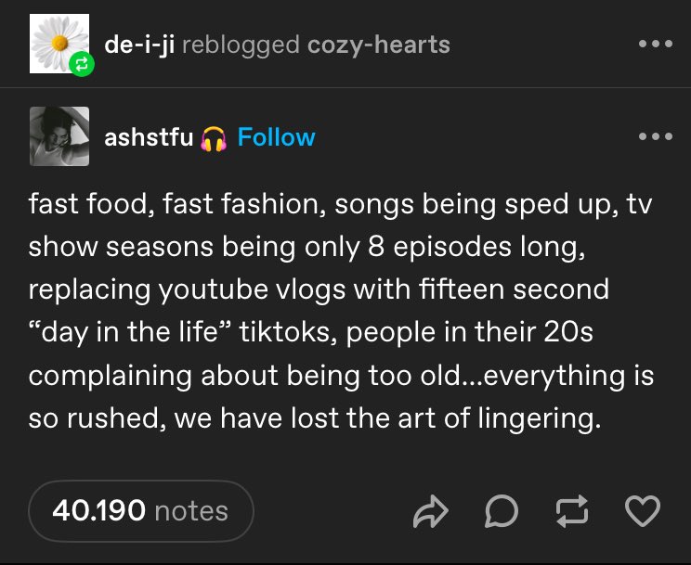Click the "20s" text in the post

click(x=567, y=332)
